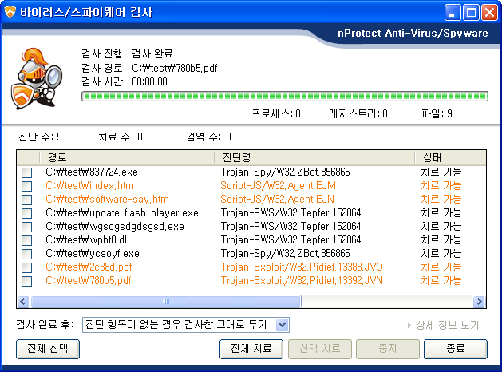Image resolution: width=502 pixels, height=372 pixels.
Task: Select path C:\test\2c88d.pdf in list
Action: [89, 267]
